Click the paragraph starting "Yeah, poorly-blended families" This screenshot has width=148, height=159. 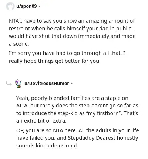coord(77,109)
